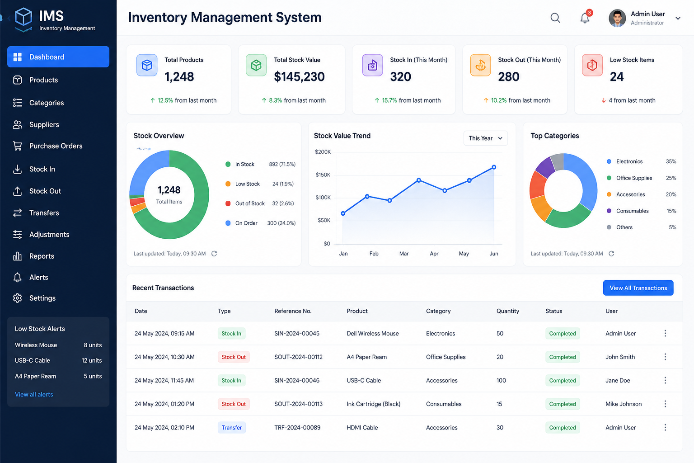
Task: Expand the Admin User account chevron
Action: tap(678, 18)
